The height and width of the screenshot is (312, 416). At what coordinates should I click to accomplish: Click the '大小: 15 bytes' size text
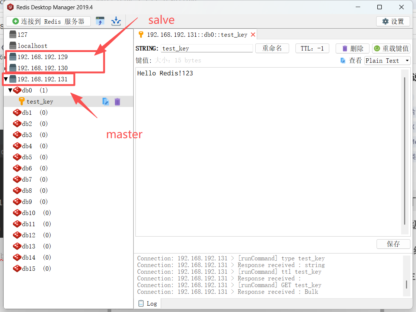(178, 61)
